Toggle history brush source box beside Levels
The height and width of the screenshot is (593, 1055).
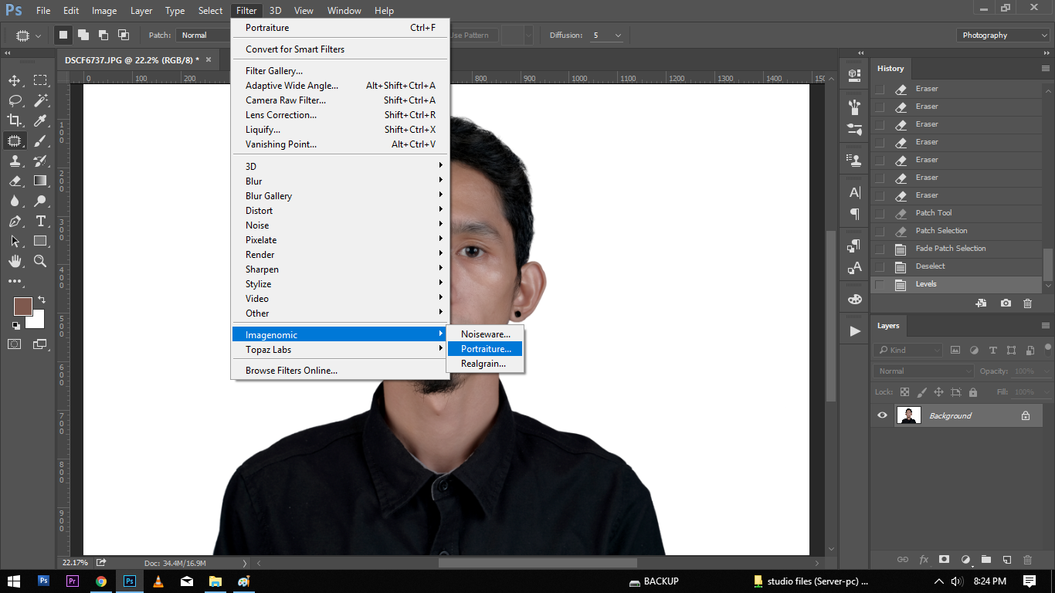coord(880,284)
